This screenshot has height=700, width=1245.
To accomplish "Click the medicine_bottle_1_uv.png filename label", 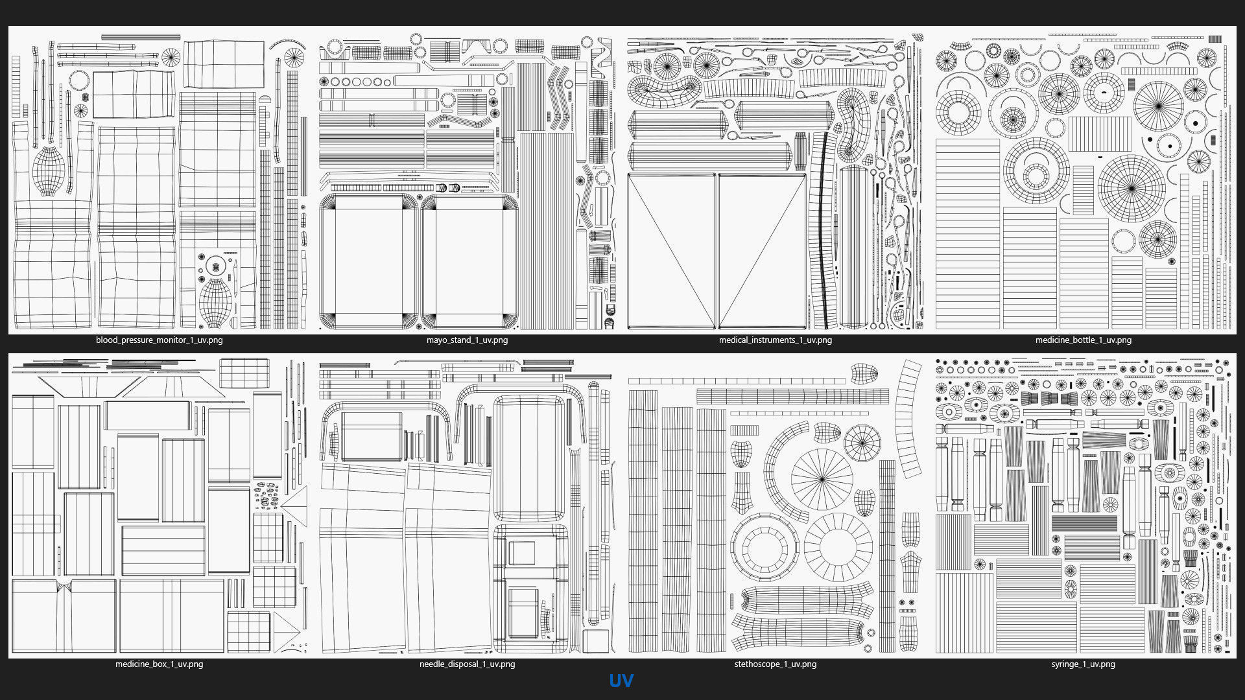I will point(1083,340).
